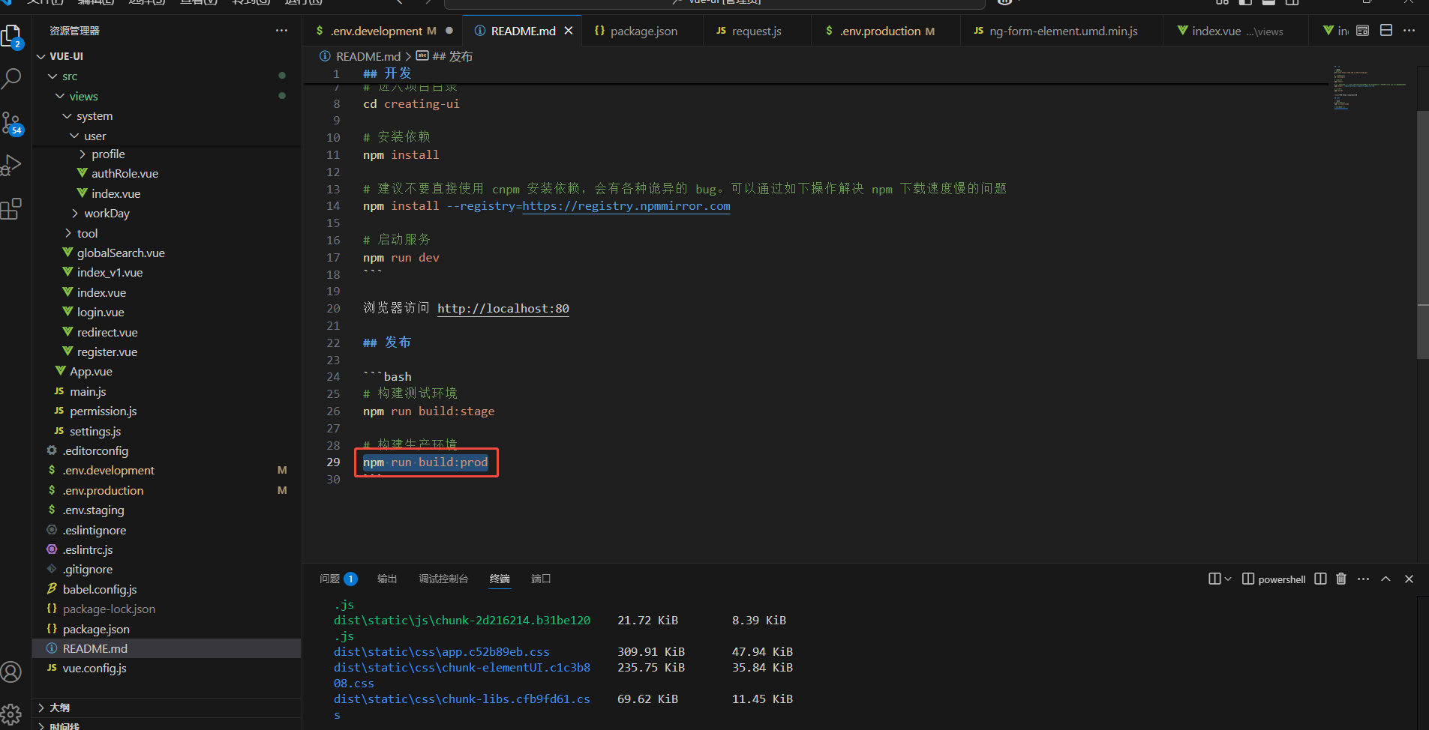Open registry.npmmirror.com link in editor
Screen dimensions: 1429x730
tap(626, 206)
